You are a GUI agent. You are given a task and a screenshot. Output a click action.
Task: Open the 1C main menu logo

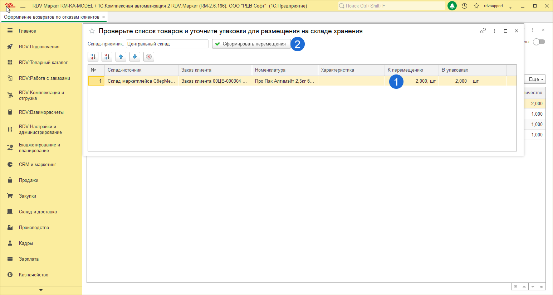pyautogui.click(x=10, y=6)
